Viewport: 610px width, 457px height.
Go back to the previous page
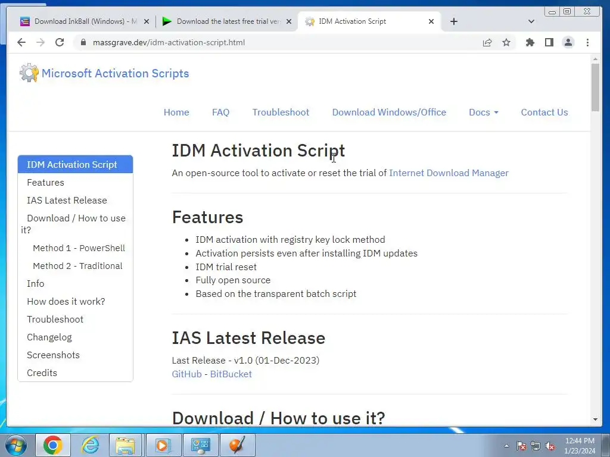point(21,42)
